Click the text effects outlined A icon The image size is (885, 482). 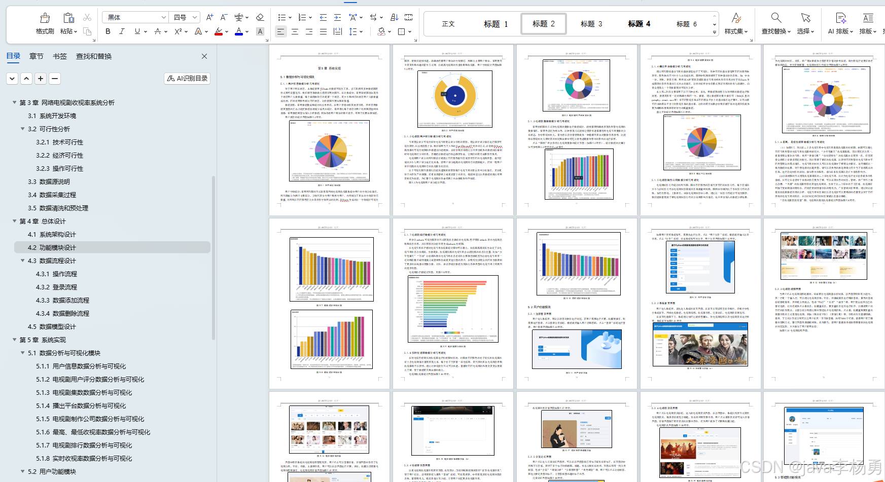[x=198, y=31]
